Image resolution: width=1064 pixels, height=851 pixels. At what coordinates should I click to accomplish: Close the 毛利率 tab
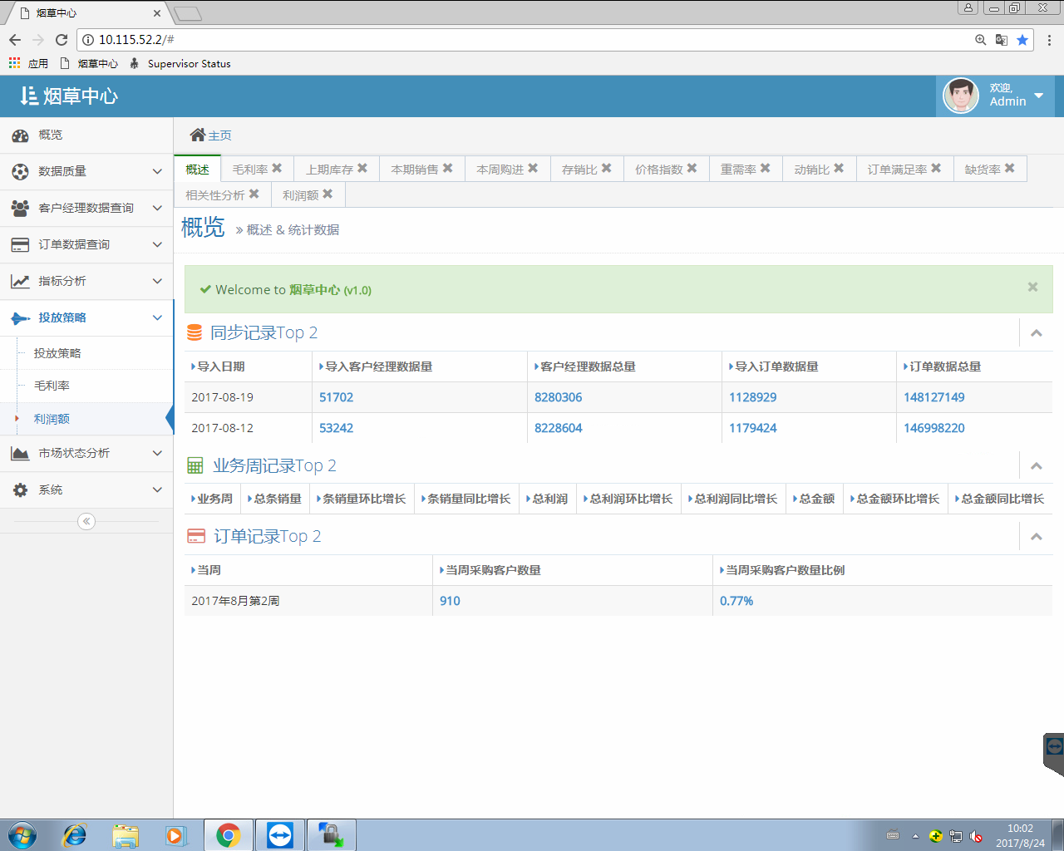[277, 168]
